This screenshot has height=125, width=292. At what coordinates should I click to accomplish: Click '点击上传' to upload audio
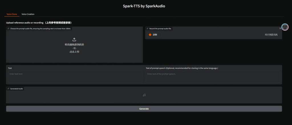(74, 52)
